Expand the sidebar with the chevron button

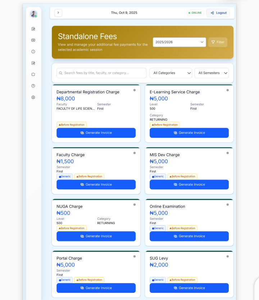(58, 13)
